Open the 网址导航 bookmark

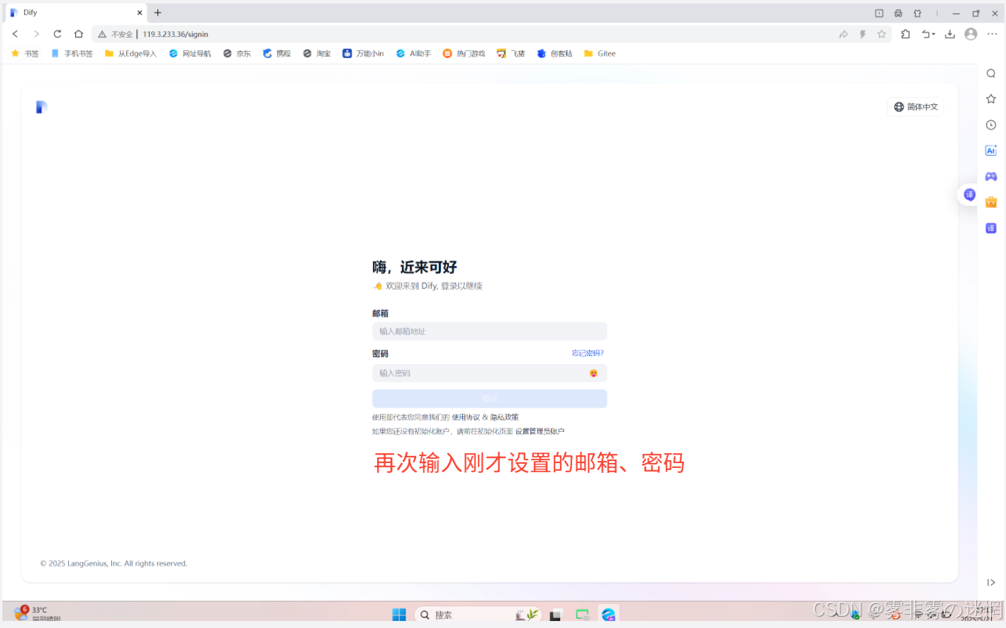tap(190, 54)
